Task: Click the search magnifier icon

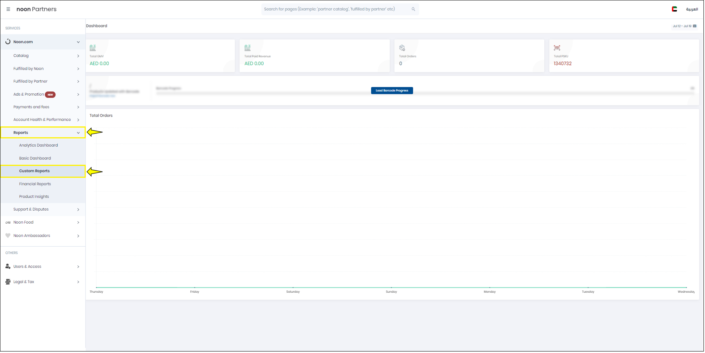Action: coord(414,9)
